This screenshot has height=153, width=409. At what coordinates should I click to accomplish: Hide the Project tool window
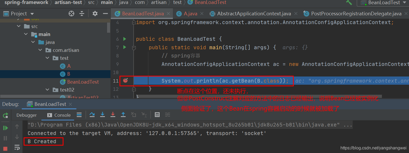[x=105, y=13]
